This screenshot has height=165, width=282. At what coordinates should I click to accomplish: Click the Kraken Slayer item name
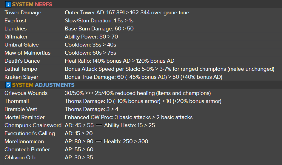tap(21, 77)
